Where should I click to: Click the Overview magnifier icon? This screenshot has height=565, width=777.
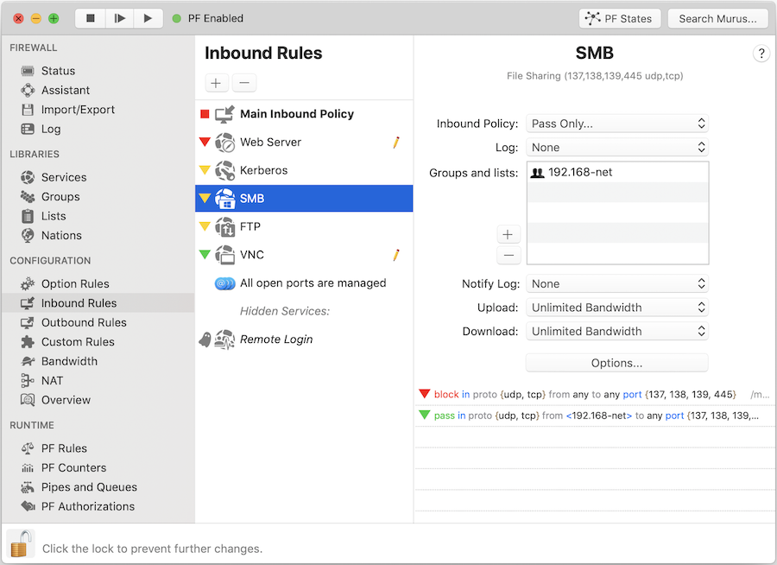click(x=28, y=400)
